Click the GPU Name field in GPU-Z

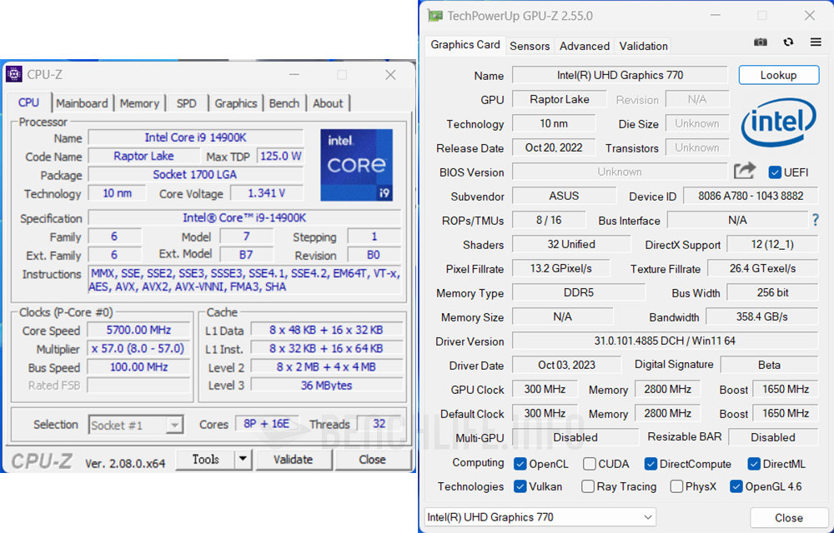click(620, 75)
